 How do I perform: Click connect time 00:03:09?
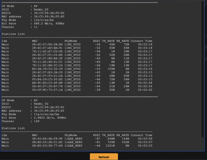pos(145,139)
